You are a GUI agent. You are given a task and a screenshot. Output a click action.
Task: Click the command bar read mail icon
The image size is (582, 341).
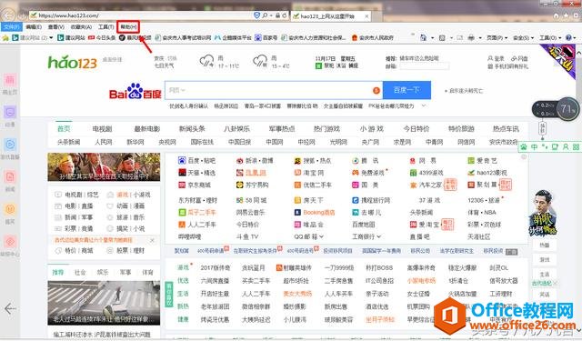460,38
